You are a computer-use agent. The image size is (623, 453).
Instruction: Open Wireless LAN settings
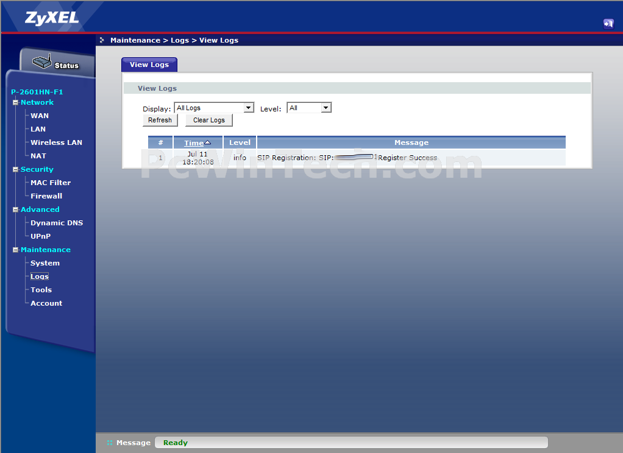click(57, 142)
